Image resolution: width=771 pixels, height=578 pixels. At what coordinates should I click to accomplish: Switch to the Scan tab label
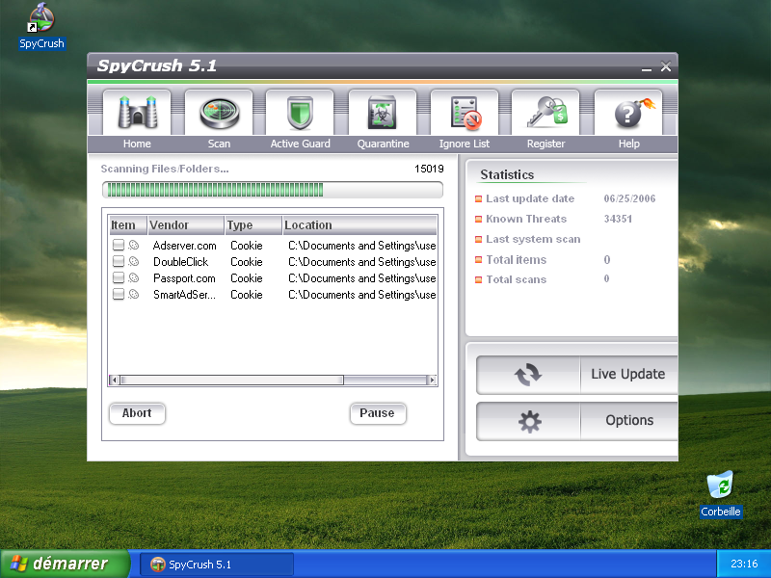click(x=219, y=144)
